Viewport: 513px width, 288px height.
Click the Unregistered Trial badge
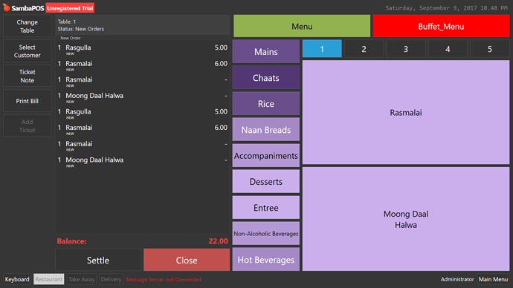[70, 8]
